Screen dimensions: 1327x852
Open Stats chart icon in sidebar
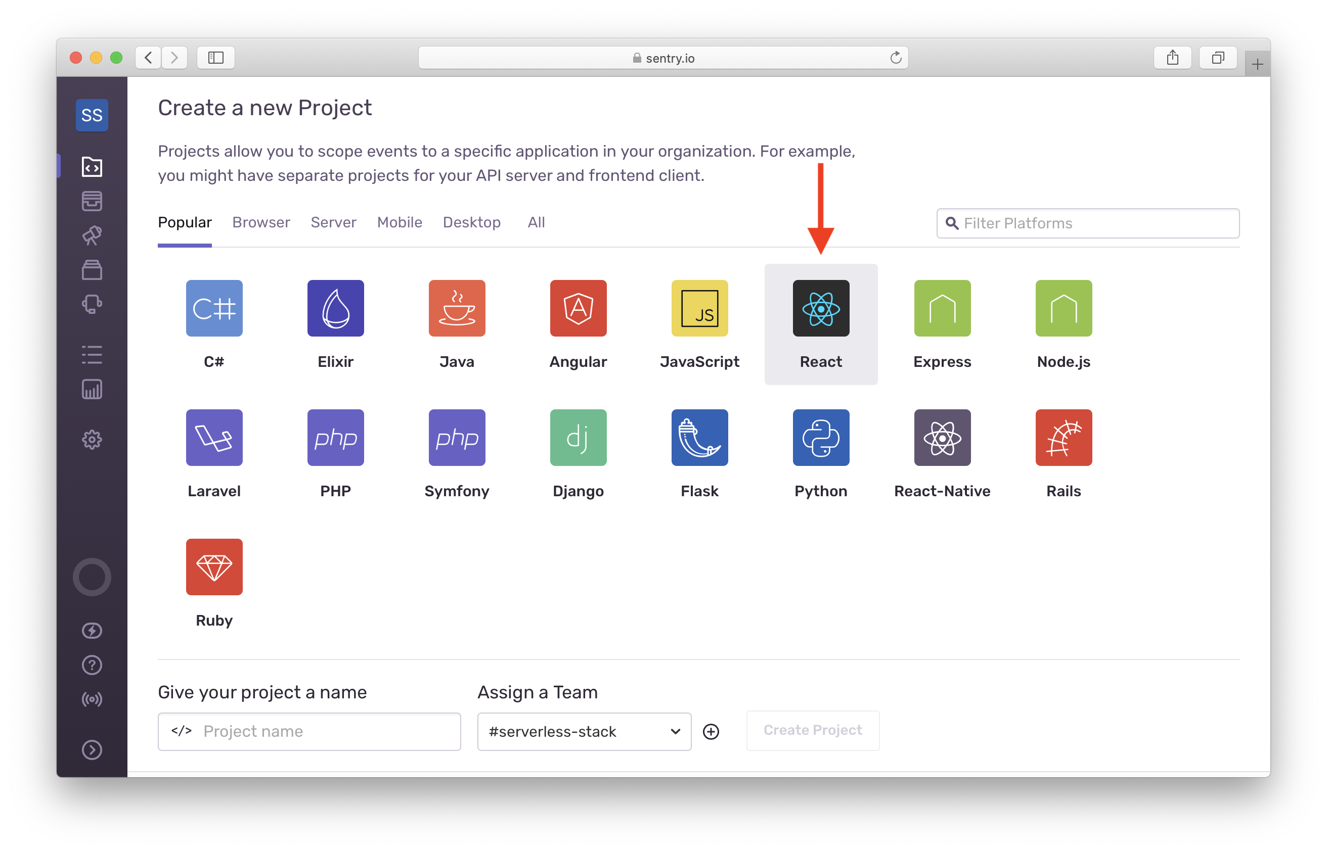pyautogui.click(x=92, y=390)
